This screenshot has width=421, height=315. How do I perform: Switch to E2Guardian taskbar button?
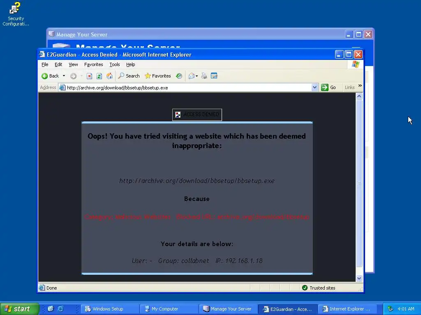tap(287, 309)
